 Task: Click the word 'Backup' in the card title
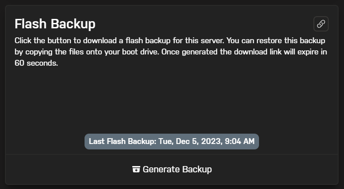[x=73, y=24]
